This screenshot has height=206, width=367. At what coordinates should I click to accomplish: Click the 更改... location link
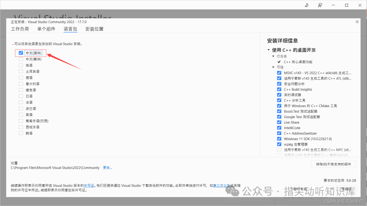(108, 168)
